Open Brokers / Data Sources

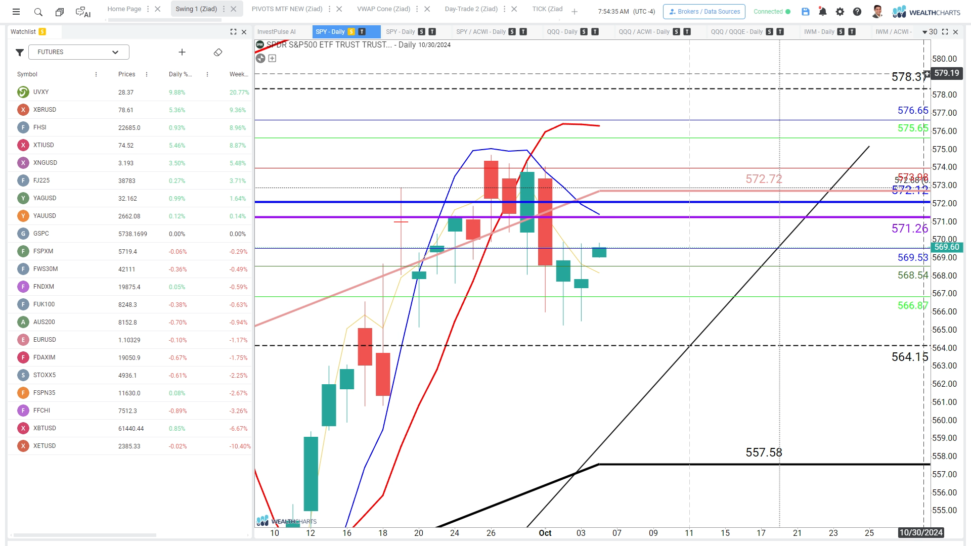click(704, 12)
